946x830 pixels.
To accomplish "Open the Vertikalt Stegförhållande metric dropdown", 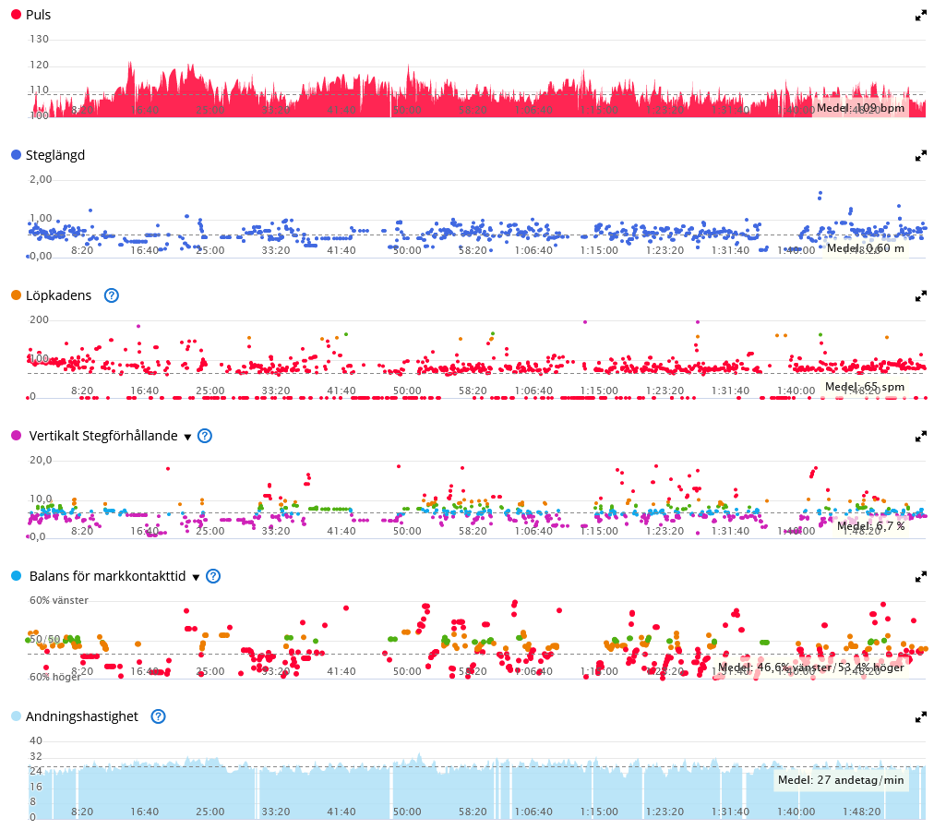I will pos(187,437).
